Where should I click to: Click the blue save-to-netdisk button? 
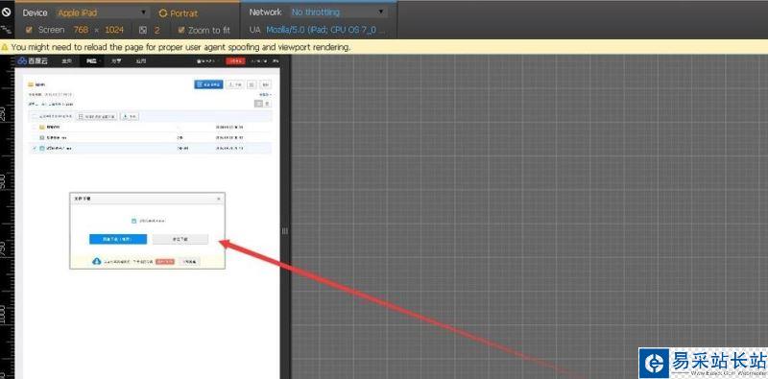[x=208, y=84]
